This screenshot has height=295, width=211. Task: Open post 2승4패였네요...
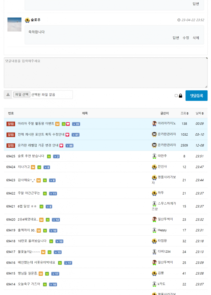(28, 219)
